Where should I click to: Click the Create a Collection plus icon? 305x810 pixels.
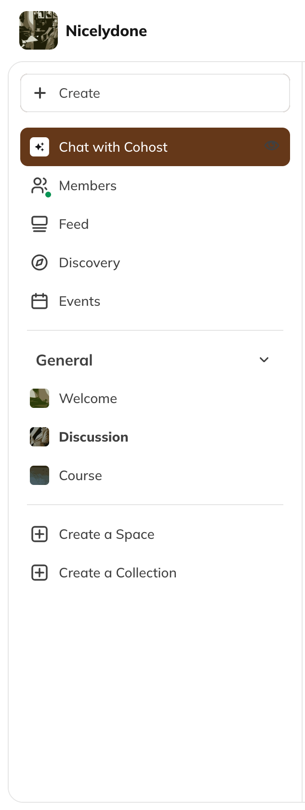(x=40, y=573)
